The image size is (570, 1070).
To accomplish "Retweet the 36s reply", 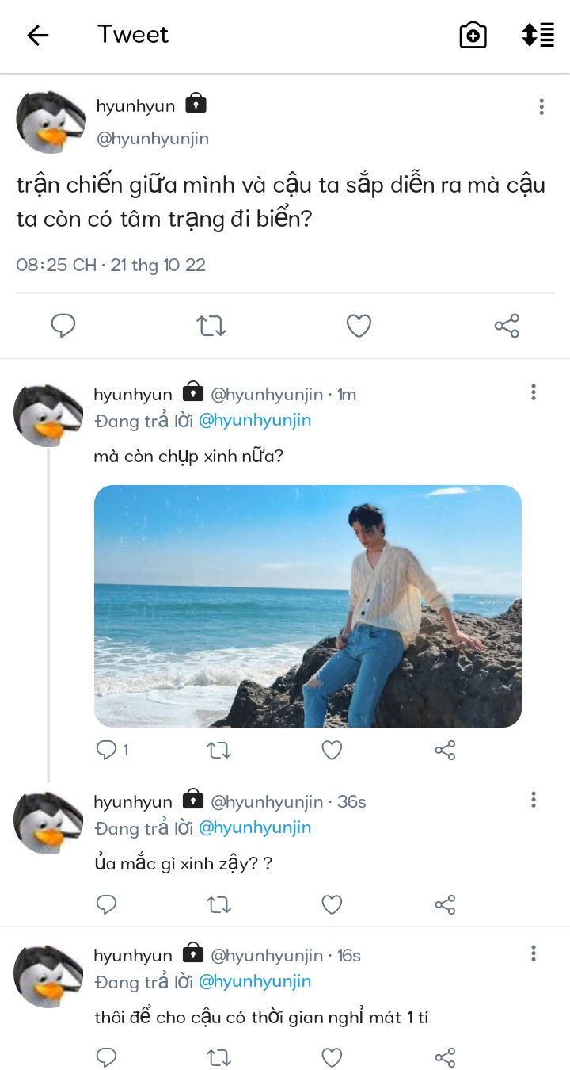I will click(x=218, y=904).
